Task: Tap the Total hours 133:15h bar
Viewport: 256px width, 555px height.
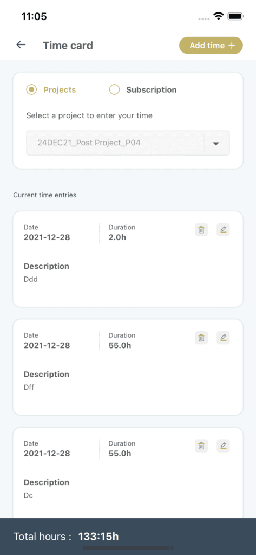Action: coord(128,536)
